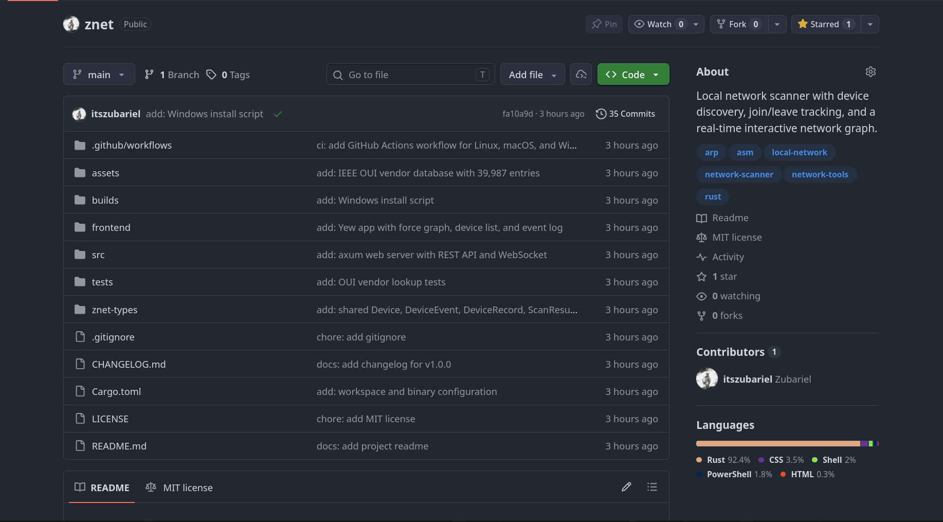This screenshot has height=522, width=943.
Task: Click the src folder icon
Action: point(80,255)
